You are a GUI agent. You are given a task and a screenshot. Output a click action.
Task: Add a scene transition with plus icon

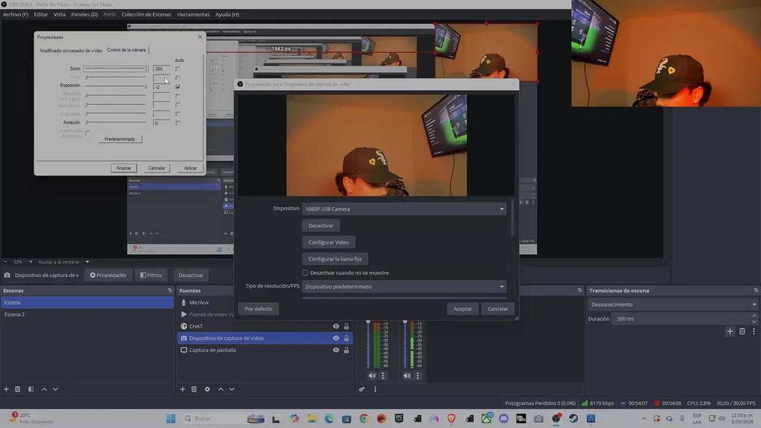point(730,331)
